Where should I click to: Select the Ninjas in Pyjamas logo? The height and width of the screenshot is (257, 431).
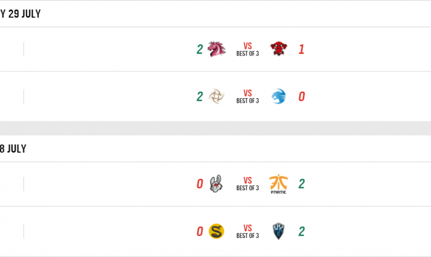[x=217, y=97]
